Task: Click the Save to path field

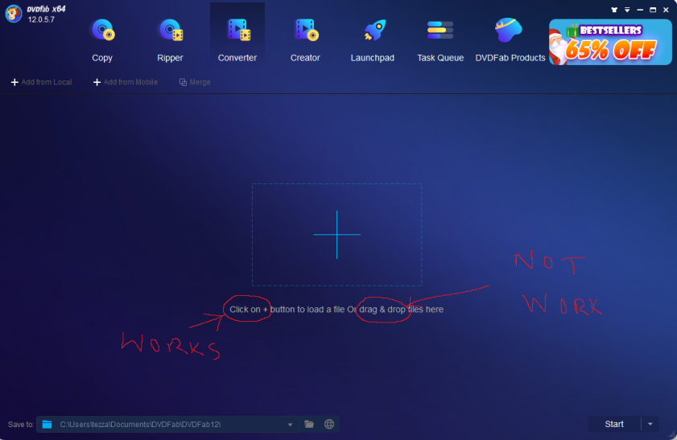Action: (168, 425)
